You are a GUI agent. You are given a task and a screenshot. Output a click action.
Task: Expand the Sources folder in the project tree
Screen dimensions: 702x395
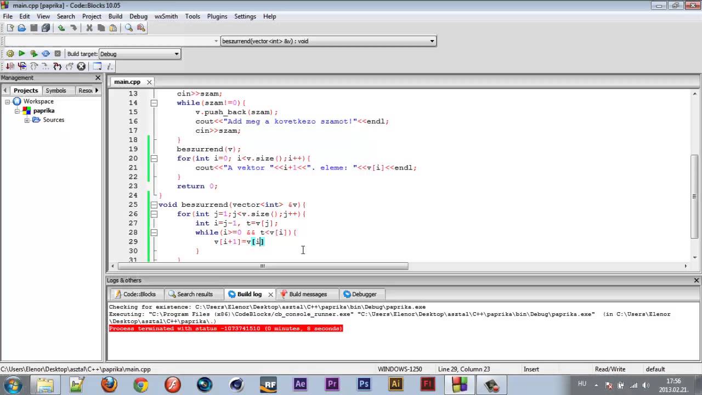point(27,120)
